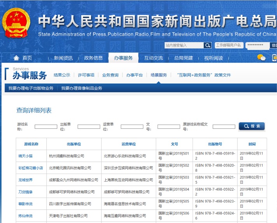Click the home icon beside 首页
This screenshot has width=277, height=223.
click(x=16, y=58)
